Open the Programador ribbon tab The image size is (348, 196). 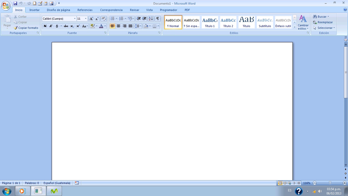168,10
